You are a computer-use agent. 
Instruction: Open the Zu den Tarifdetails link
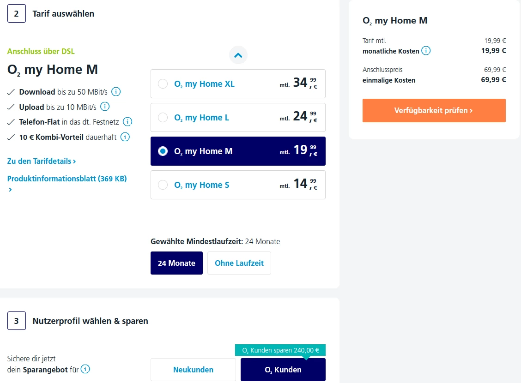[x=42, y=162]
